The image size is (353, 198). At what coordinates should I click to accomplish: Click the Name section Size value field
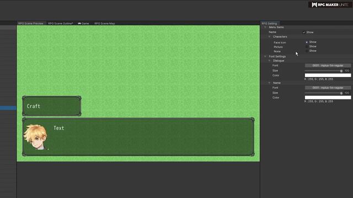click(347, 93)
